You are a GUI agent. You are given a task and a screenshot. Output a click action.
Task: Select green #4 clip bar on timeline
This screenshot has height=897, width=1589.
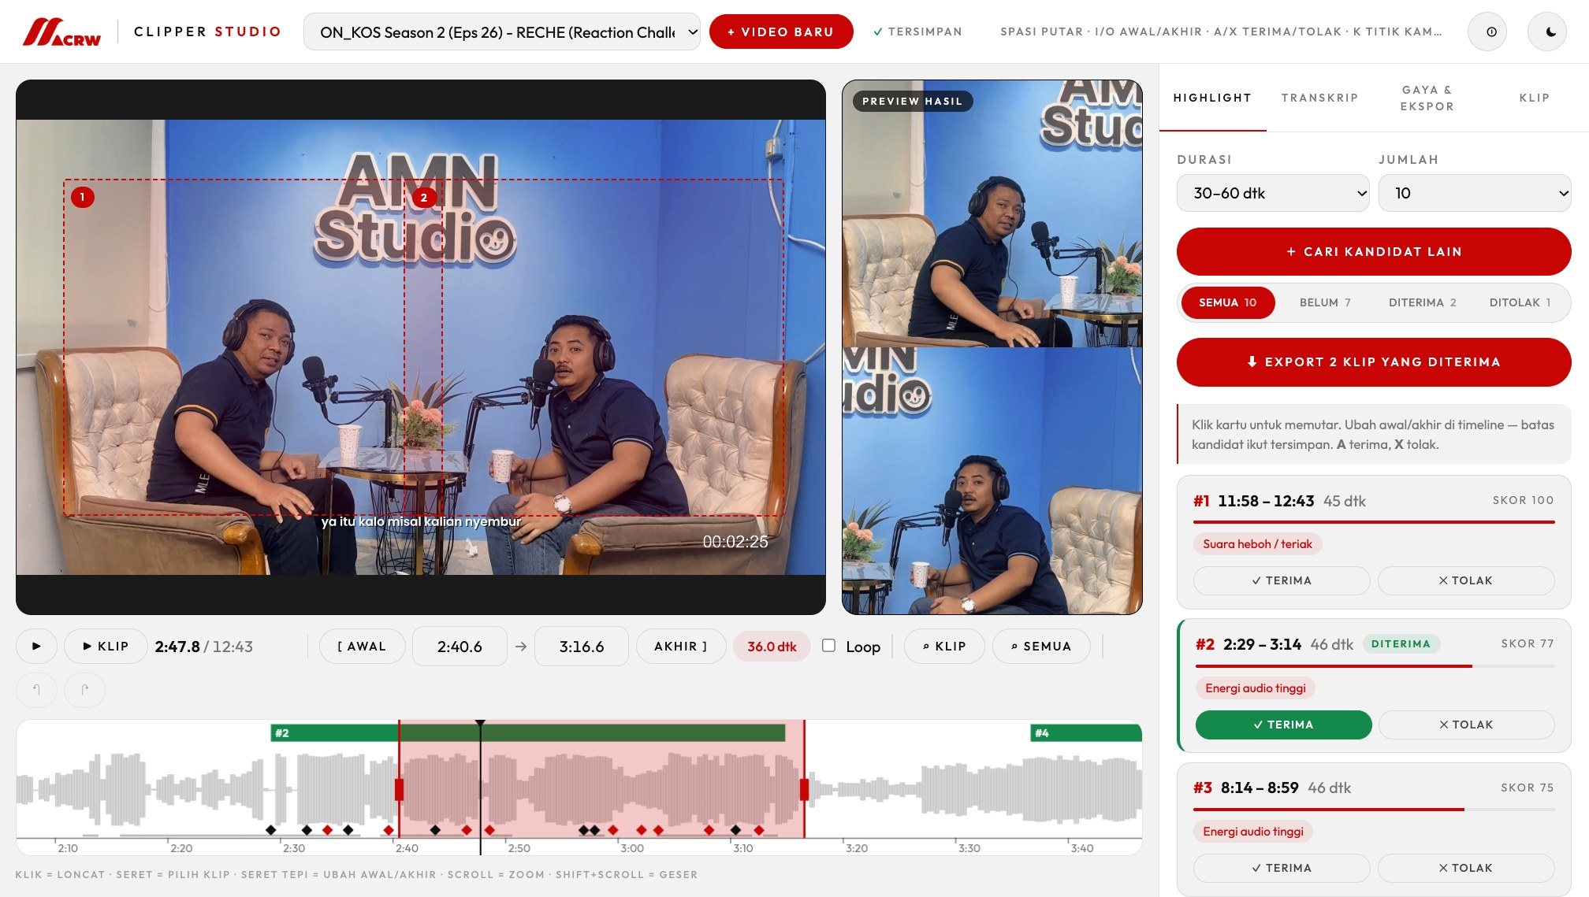[x=1086, y=732]
